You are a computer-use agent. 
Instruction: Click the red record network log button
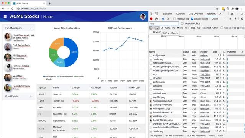click(x=151, y=19)
